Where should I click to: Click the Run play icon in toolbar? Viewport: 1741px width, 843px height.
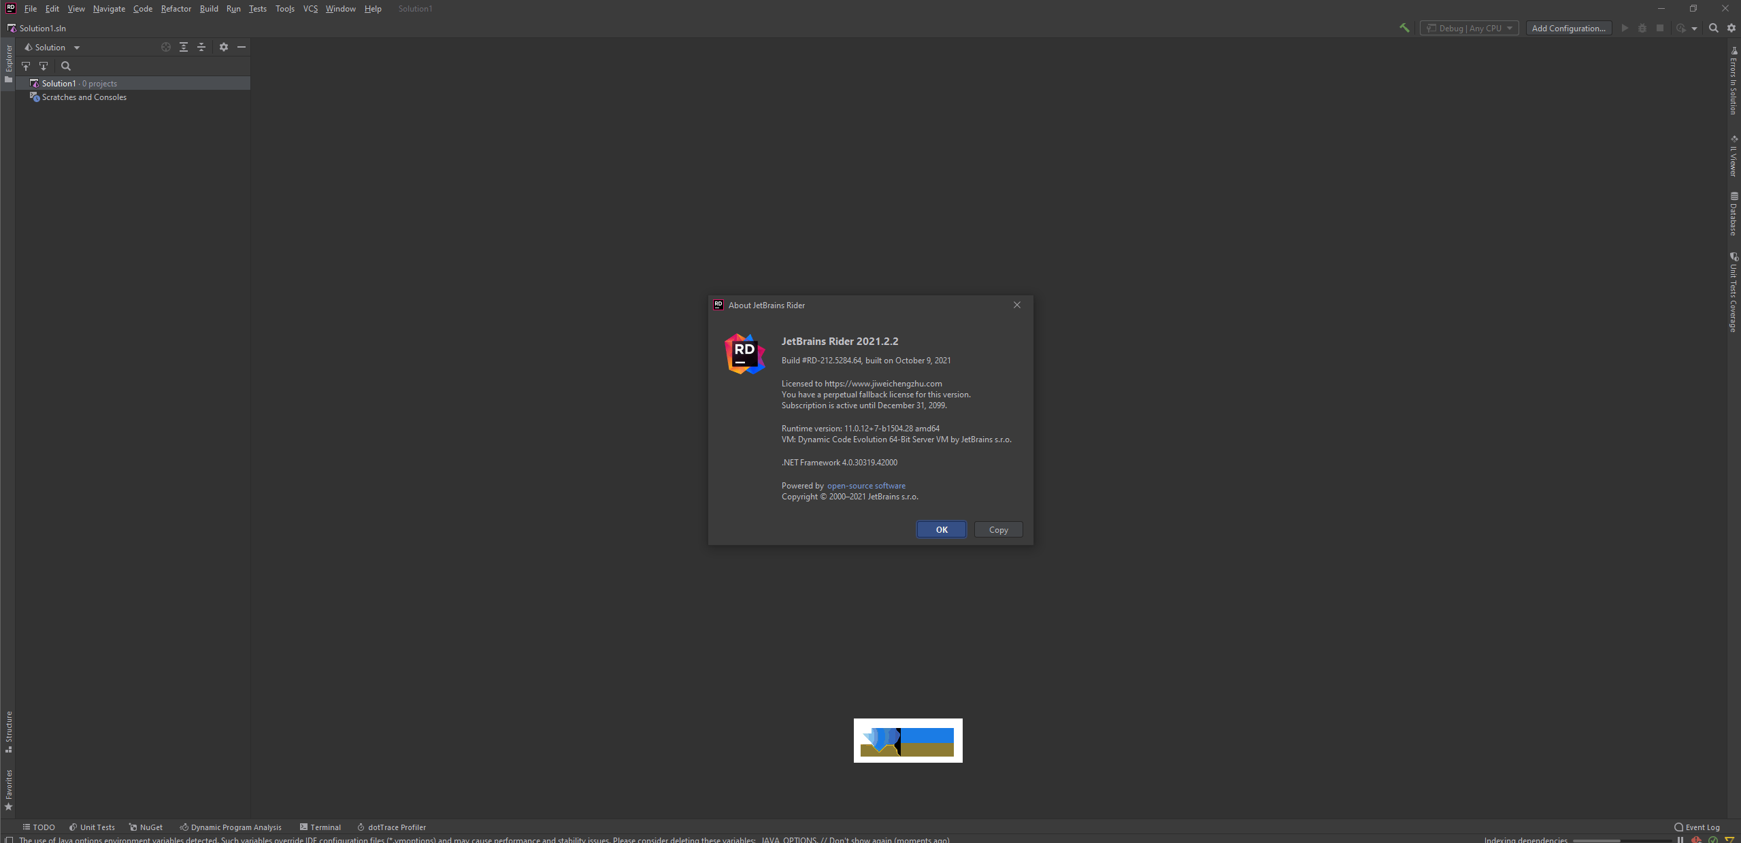coord(1625,28)
